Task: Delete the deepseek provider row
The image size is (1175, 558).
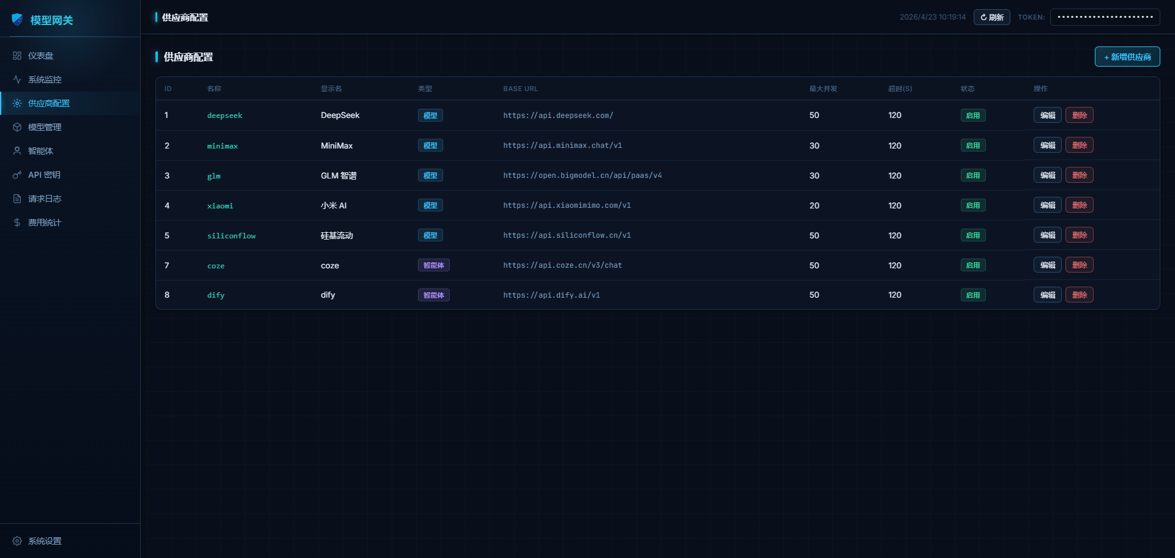Action: [1079, 116]
